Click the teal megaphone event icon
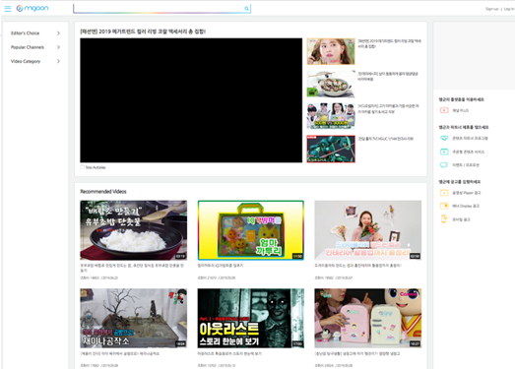The height and width of the screenshot is (369, 515). 444,164
